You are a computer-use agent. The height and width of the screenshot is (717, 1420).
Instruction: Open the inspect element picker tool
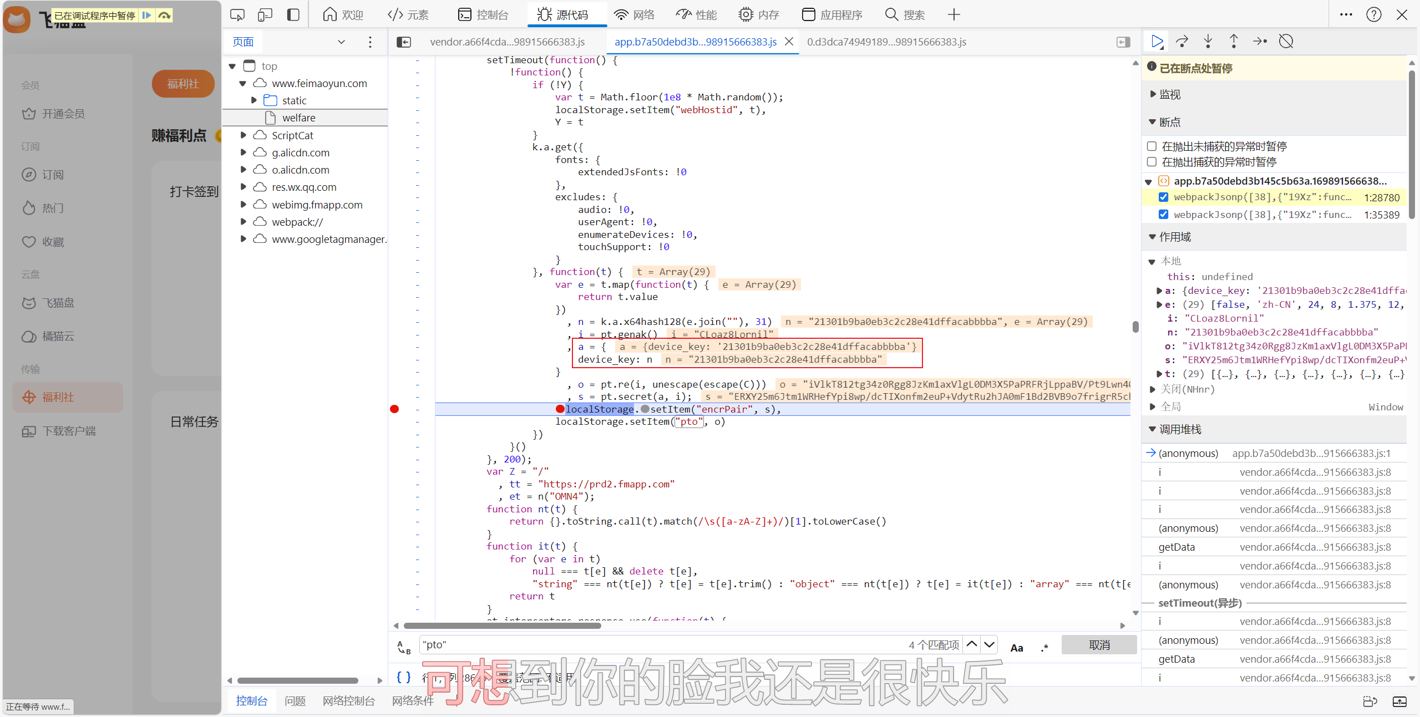click(237, 15)
